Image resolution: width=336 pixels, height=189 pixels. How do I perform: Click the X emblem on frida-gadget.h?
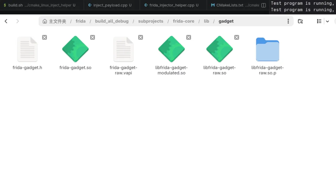[44, 38]
